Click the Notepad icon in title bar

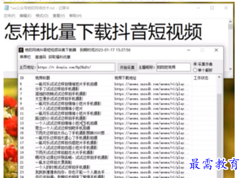click(6, 8)
